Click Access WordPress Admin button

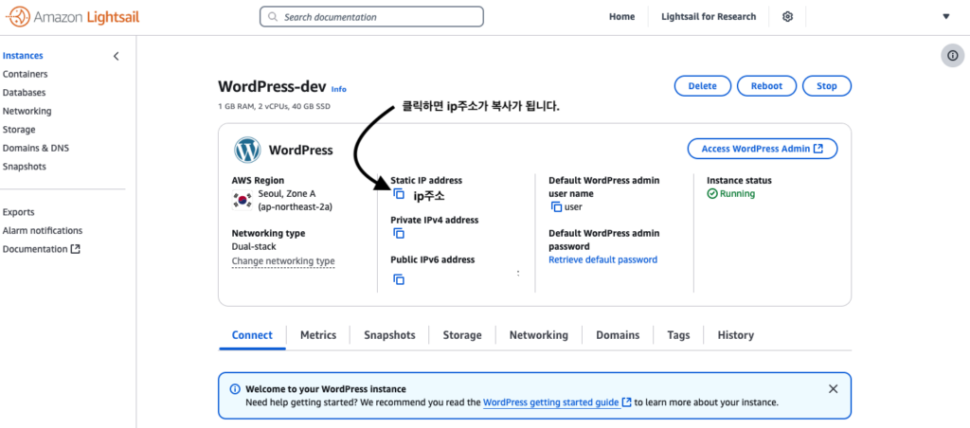point(763,149)
